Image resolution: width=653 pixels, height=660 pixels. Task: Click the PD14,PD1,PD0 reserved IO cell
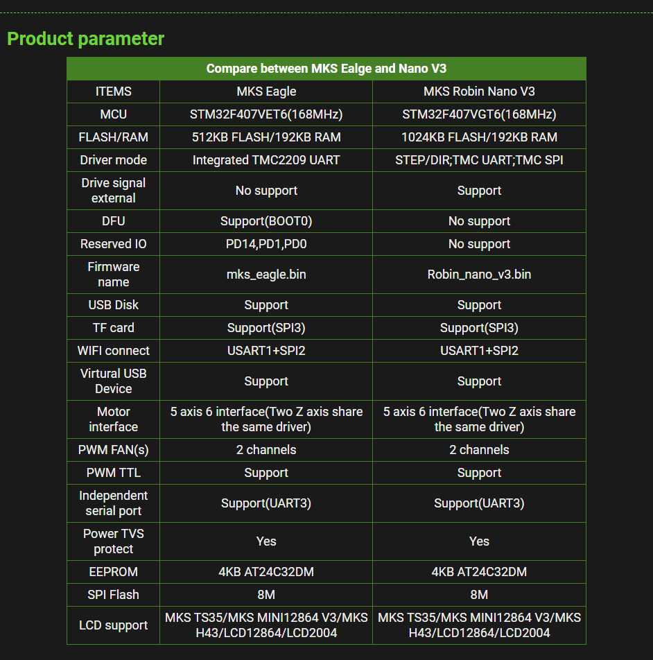[x=266, y=244]
